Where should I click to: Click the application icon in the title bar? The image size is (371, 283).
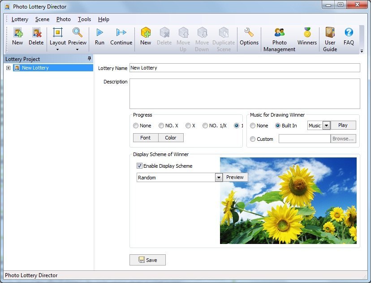pos(7,7)
